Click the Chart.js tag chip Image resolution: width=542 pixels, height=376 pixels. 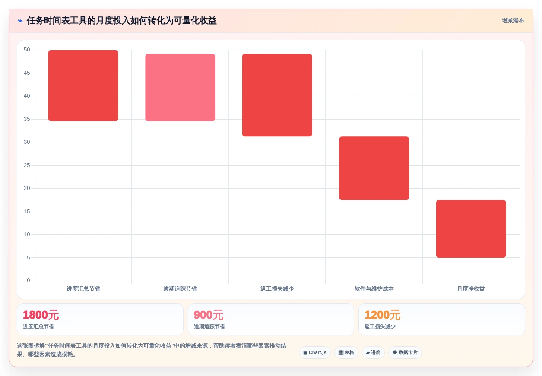[x=315, y=353]
